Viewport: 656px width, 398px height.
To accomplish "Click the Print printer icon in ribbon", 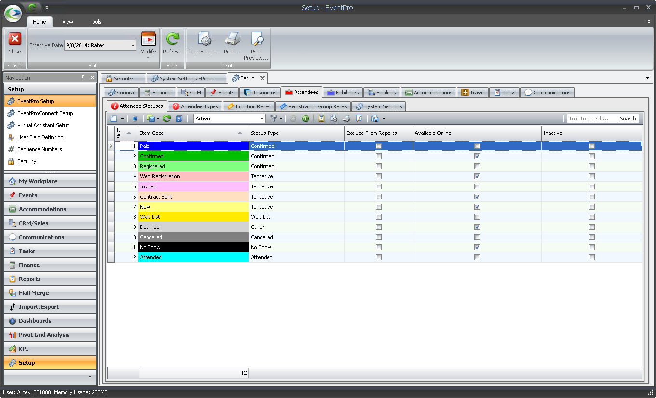I will click(232, 39).
